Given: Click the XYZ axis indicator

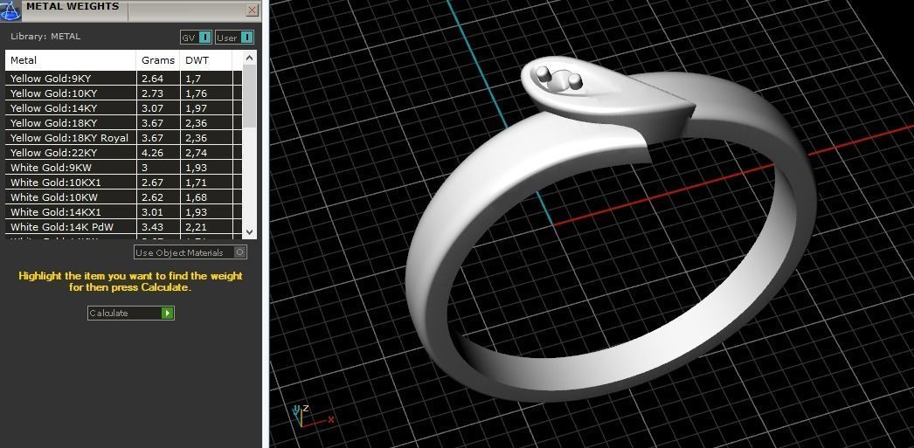Looking at the screenshot, I should pos(311,416).
